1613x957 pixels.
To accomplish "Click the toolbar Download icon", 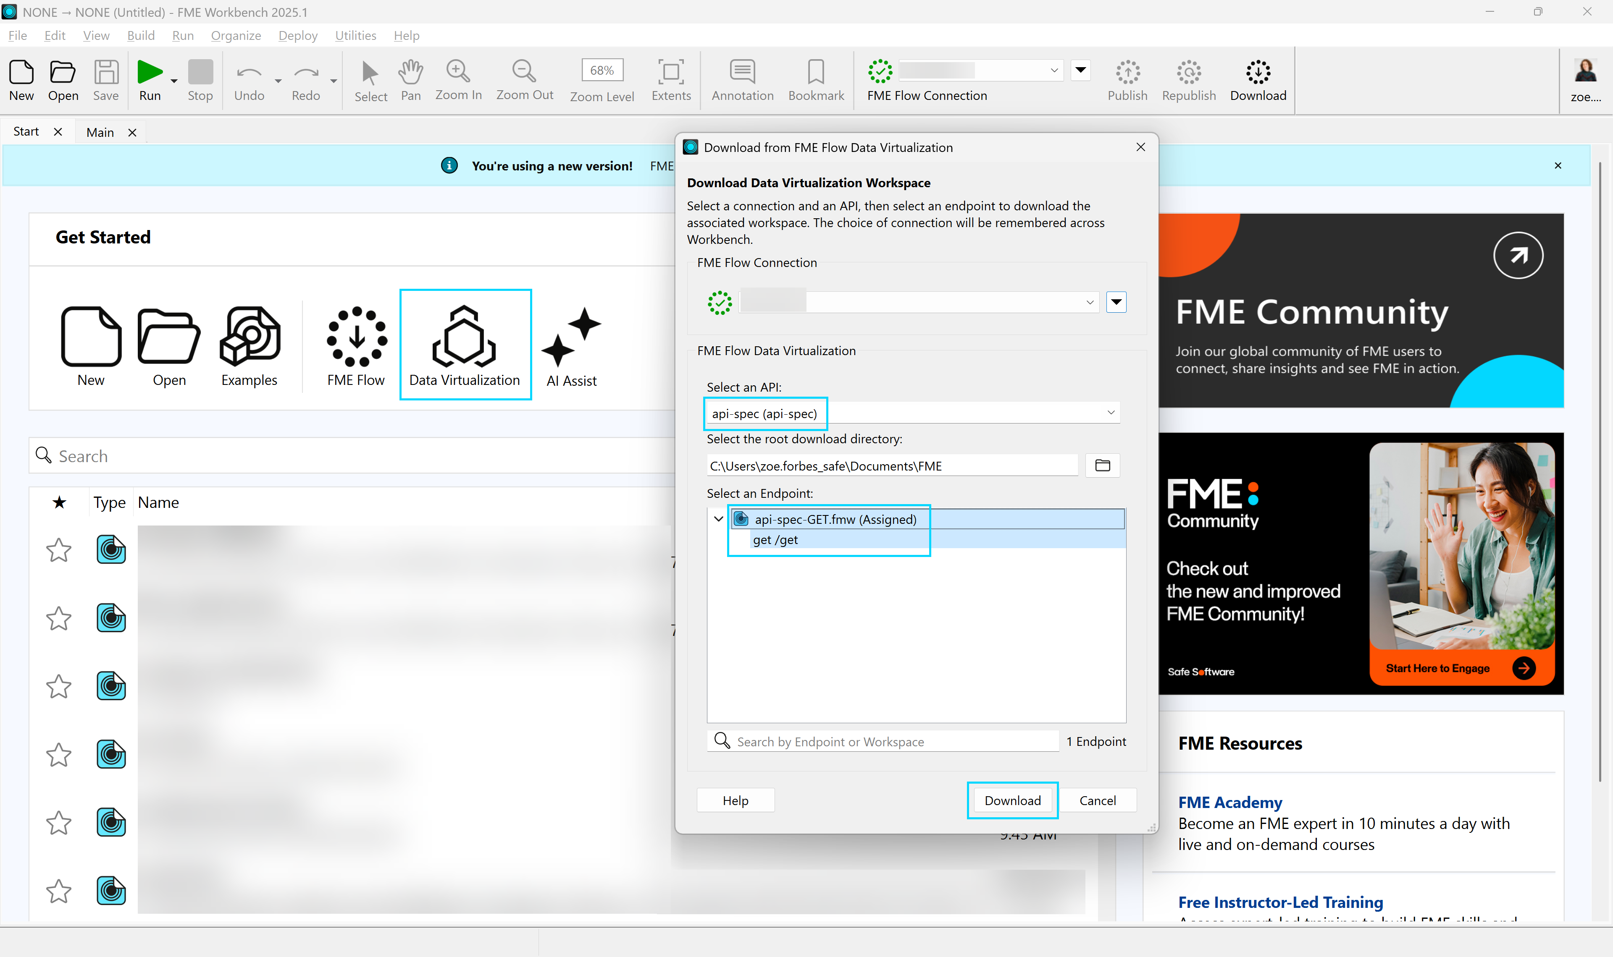I will (x=1258, y=72).
